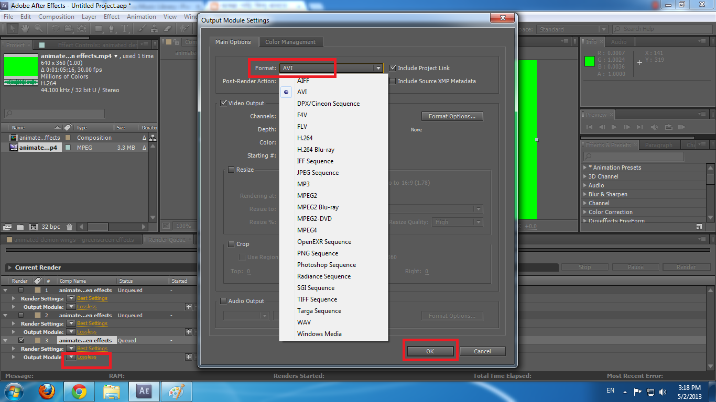716x402 pixels.
Task: Uncheck render box for queue item 3
Action: [x=21, y=340]
